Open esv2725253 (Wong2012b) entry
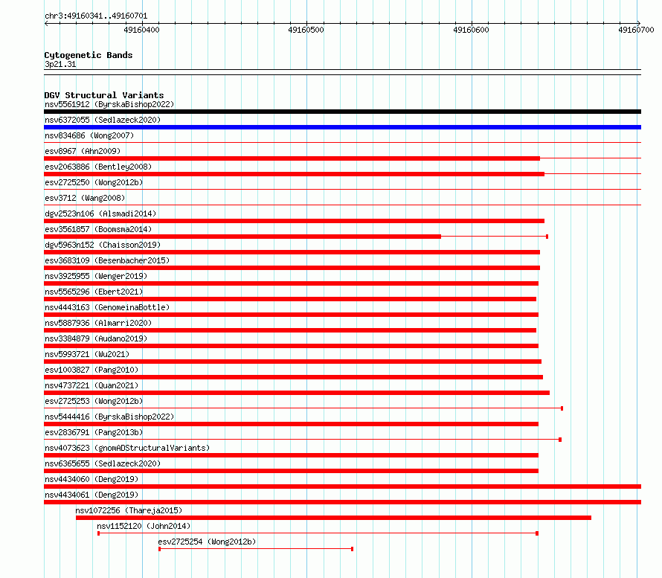This screenshot has width=662, height=578. click(94, 401)
